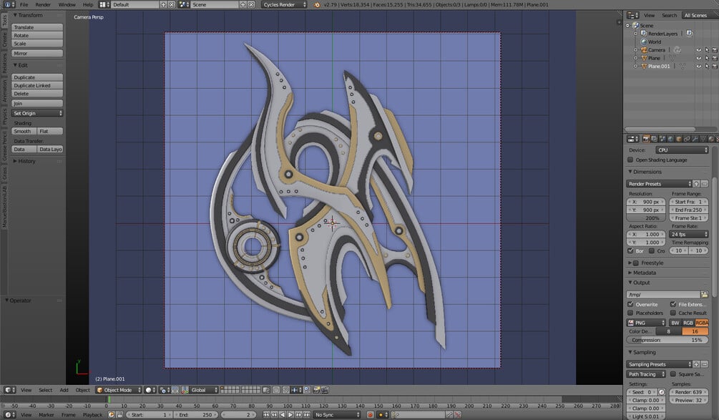The image size is (719, 420).
Task: Open the Scene properties tab icon
Action: pyautogui.click(x=662, y=139)
